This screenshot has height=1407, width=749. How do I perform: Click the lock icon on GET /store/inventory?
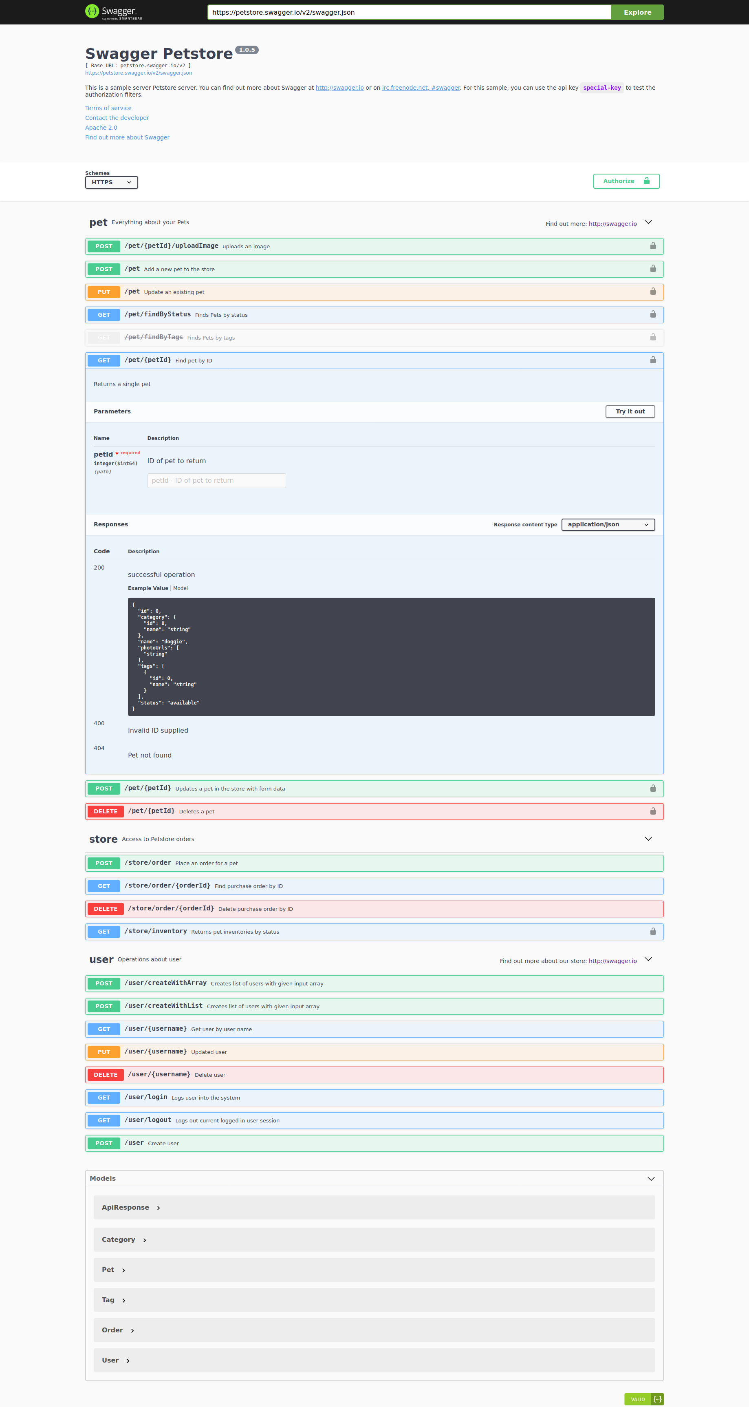click(x=653, y=931)
